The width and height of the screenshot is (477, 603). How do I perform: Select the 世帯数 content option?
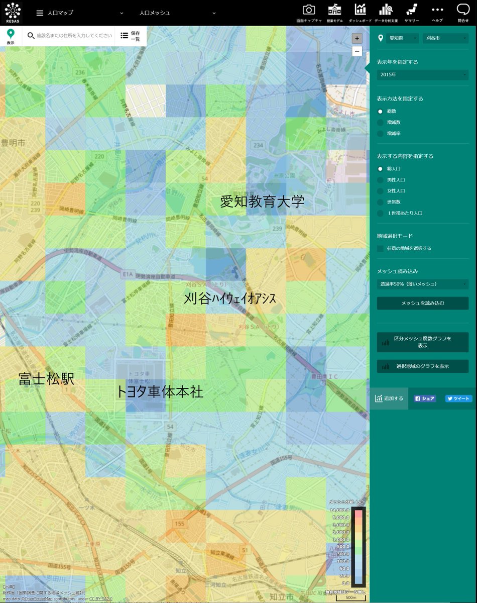380,202
